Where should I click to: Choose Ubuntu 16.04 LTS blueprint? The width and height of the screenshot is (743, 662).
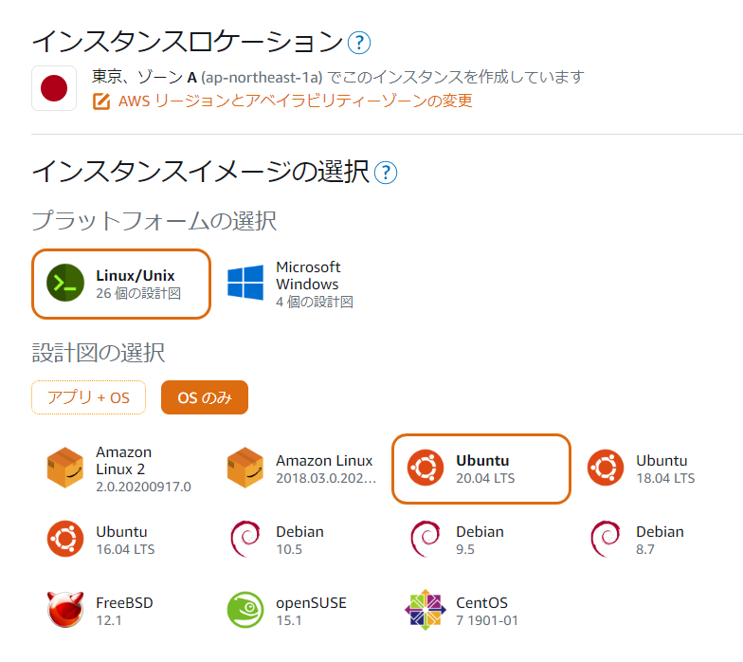(100, 540)
